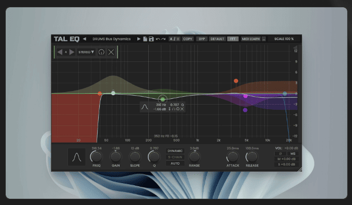Select the previous band in band selector
The height and width of the screenshot is (205, 352).
click(x=60, y=52)
